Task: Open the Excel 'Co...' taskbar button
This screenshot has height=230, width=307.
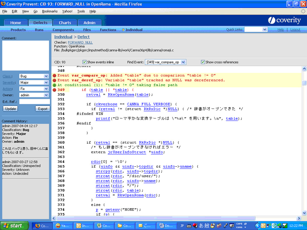Action: 104,226
